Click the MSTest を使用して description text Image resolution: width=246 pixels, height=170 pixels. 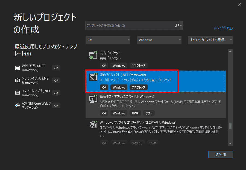tap(160, 104)
